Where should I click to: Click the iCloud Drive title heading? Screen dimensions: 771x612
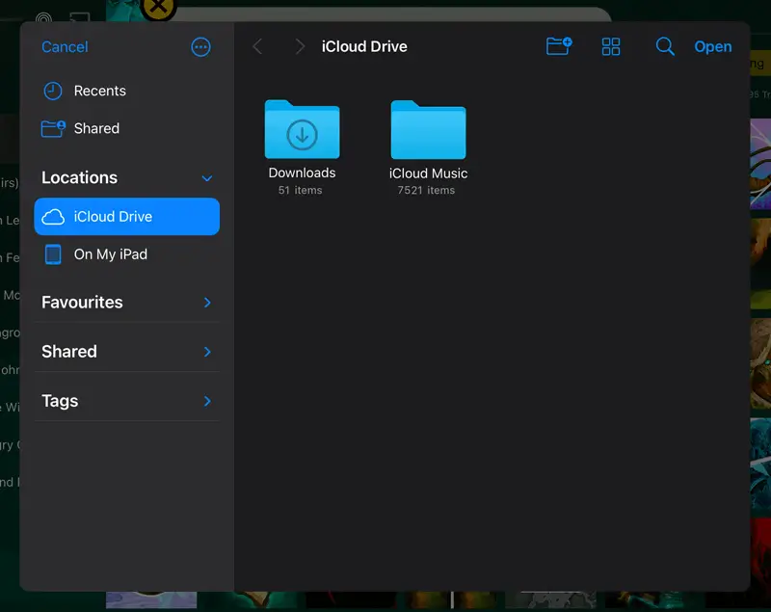click(364, 46)
